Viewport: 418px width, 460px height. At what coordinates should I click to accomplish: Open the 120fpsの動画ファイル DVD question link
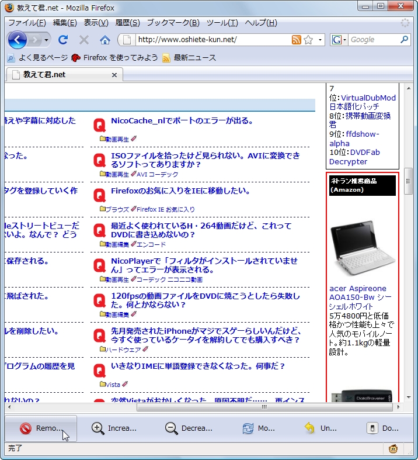pyautogui.click(x=205, y=300)
